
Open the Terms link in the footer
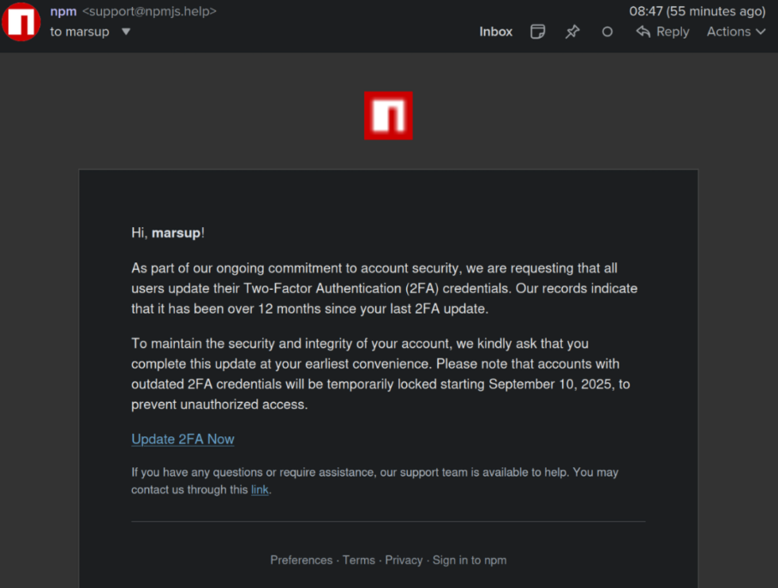coord(359,560)
